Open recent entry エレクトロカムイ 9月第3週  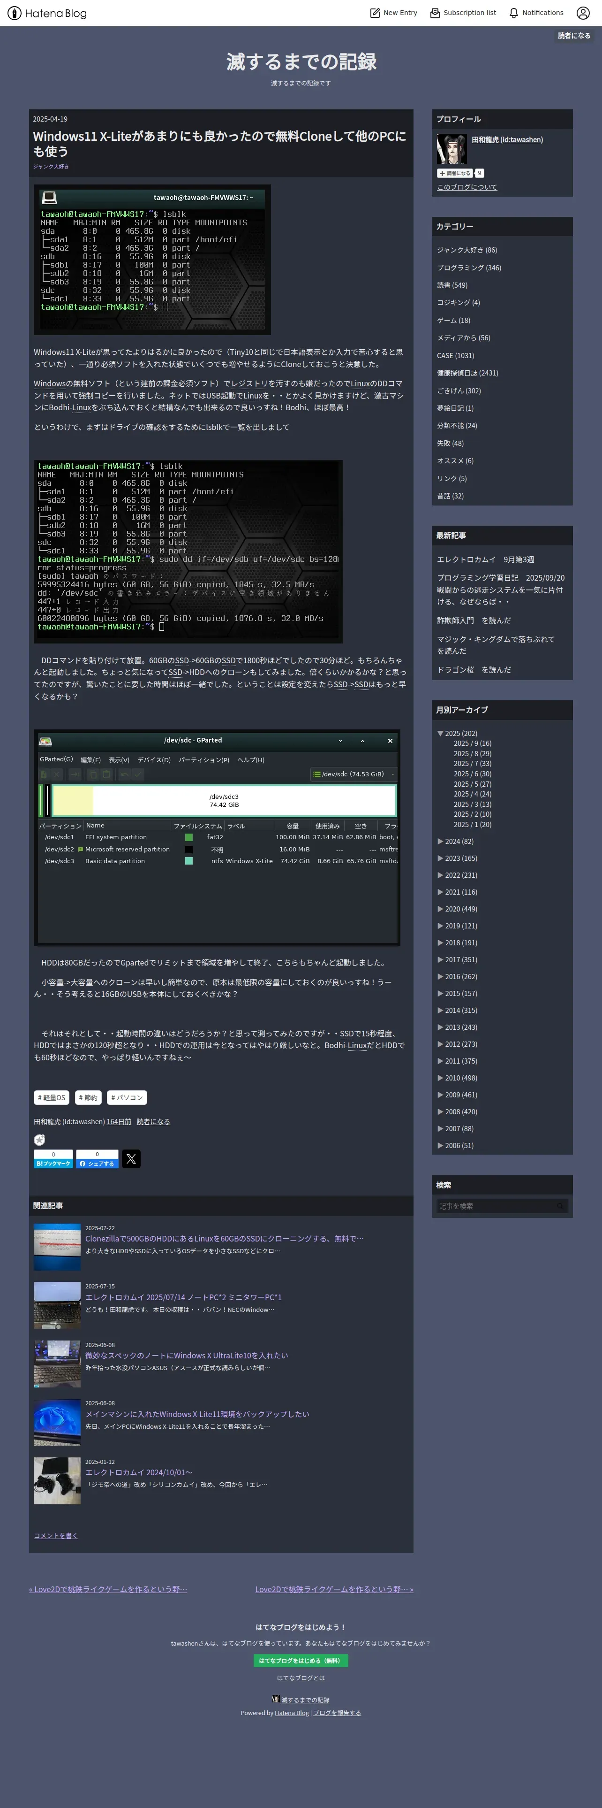click(x=486, y=559)
